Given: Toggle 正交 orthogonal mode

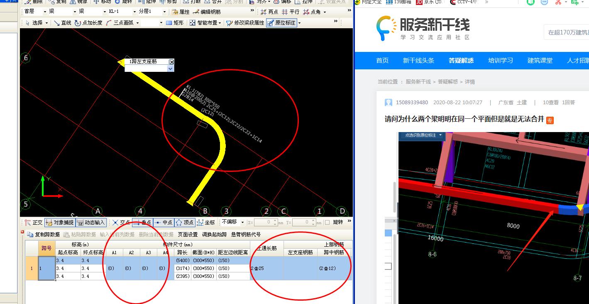Looking at the screenshot, I should pyautogui.click(x=34, y=223).
